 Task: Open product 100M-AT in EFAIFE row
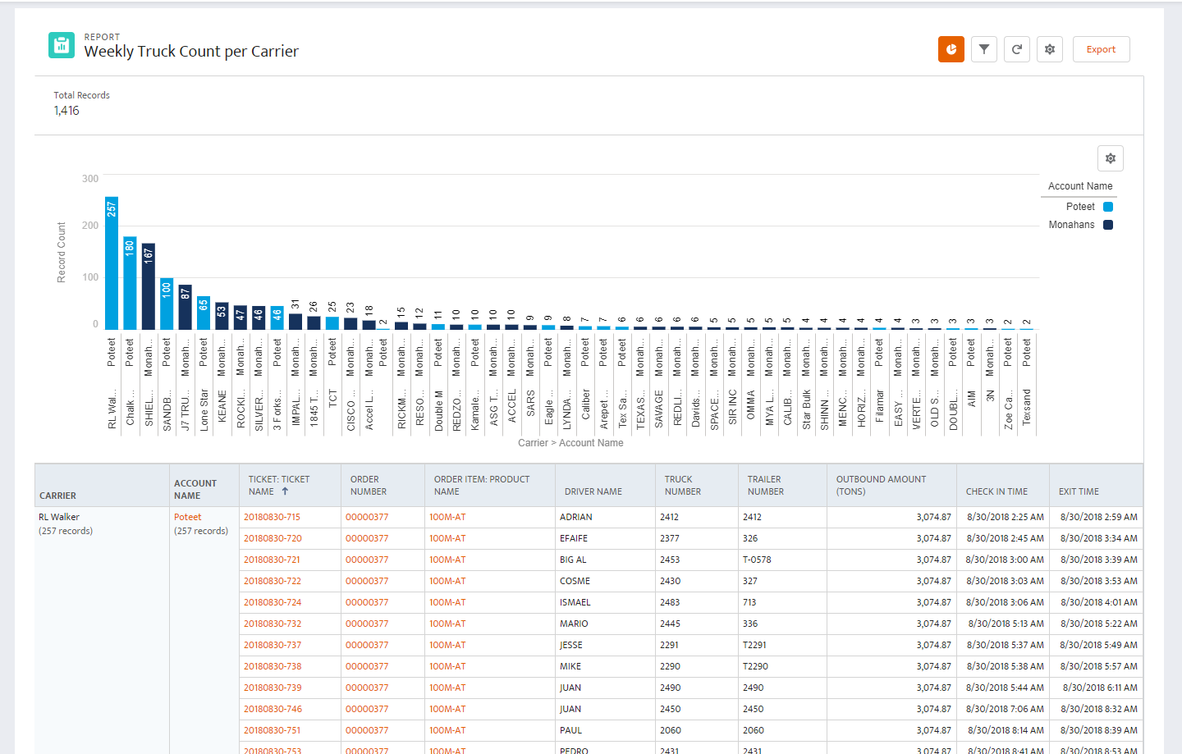447,538
